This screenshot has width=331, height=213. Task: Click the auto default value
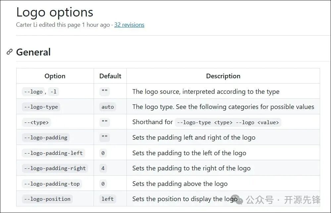108,107
